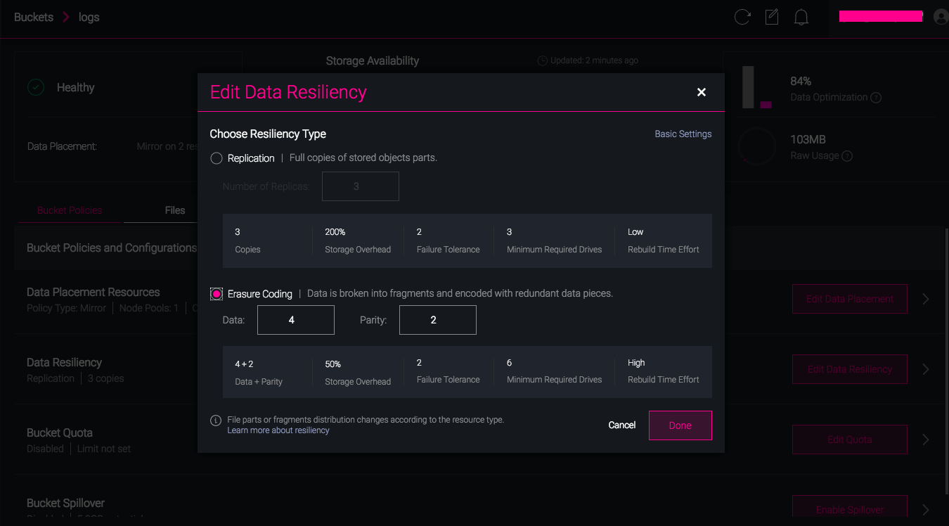The width and height of the screenshot is (949, 526).
Task: Click the green Healthy status checkmark icon
Action: (x=34, y=86)
